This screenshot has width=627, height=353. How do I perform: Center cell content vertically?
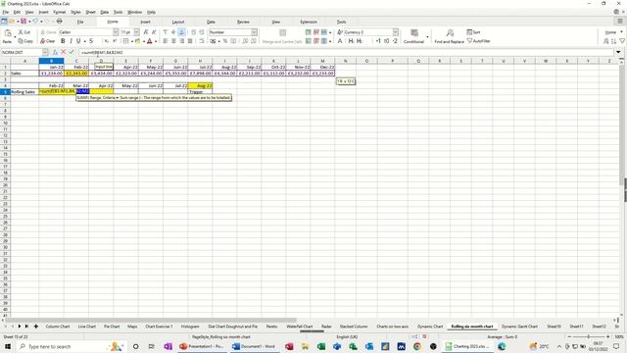173,32
